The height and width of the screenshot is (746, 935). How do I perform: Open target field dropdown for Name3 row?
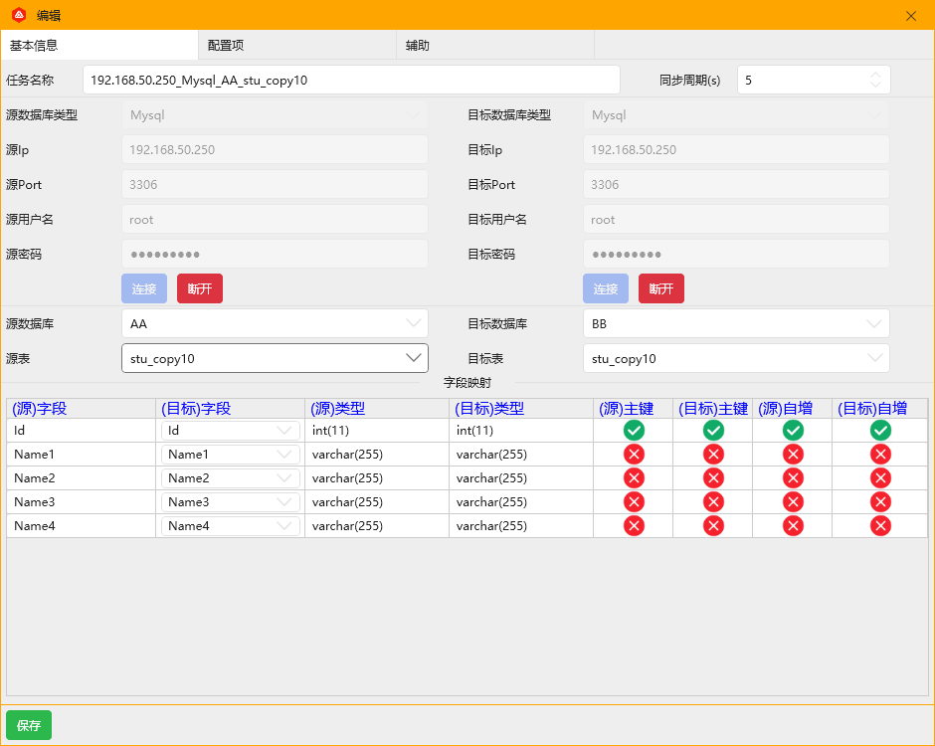[x=230, y=502]
